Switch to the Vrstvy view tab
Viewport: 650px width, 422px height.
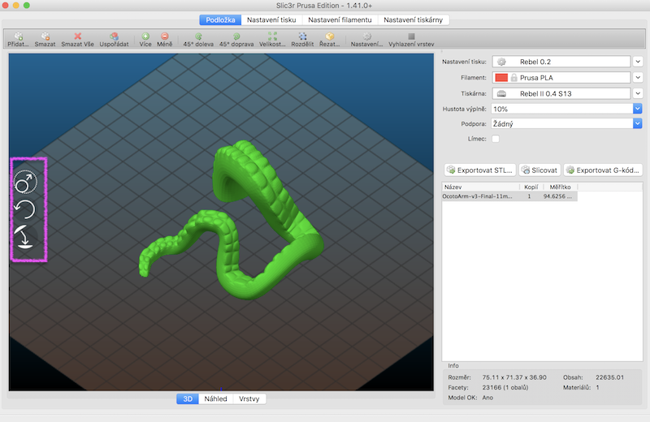(249, 399)
